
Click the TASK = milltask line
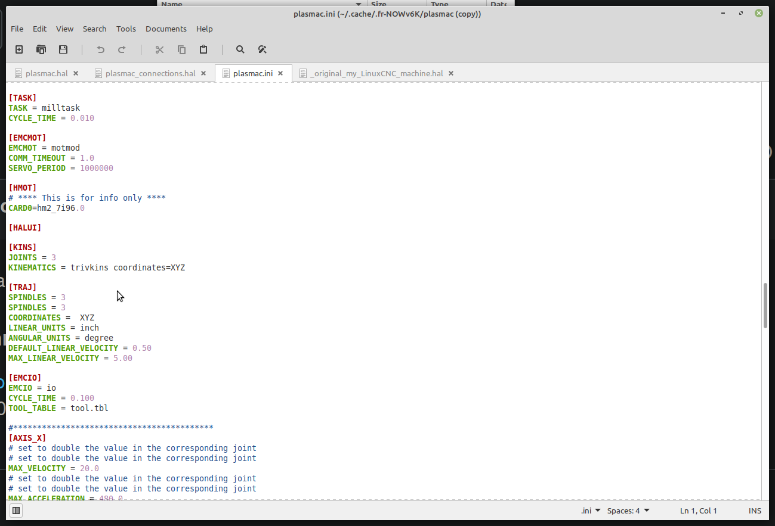44,108
